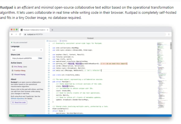The image size is (181, 124).
Task: Click the browser back arrow
Action: tap(12, 35)
